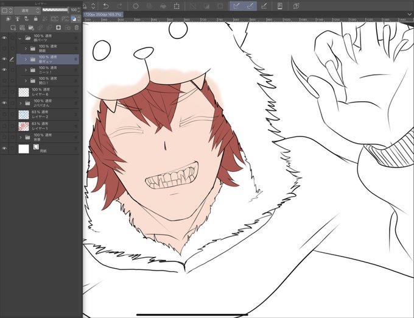Expand the 開口! folder
The image size is (414, 318).
tap(26, 80)
